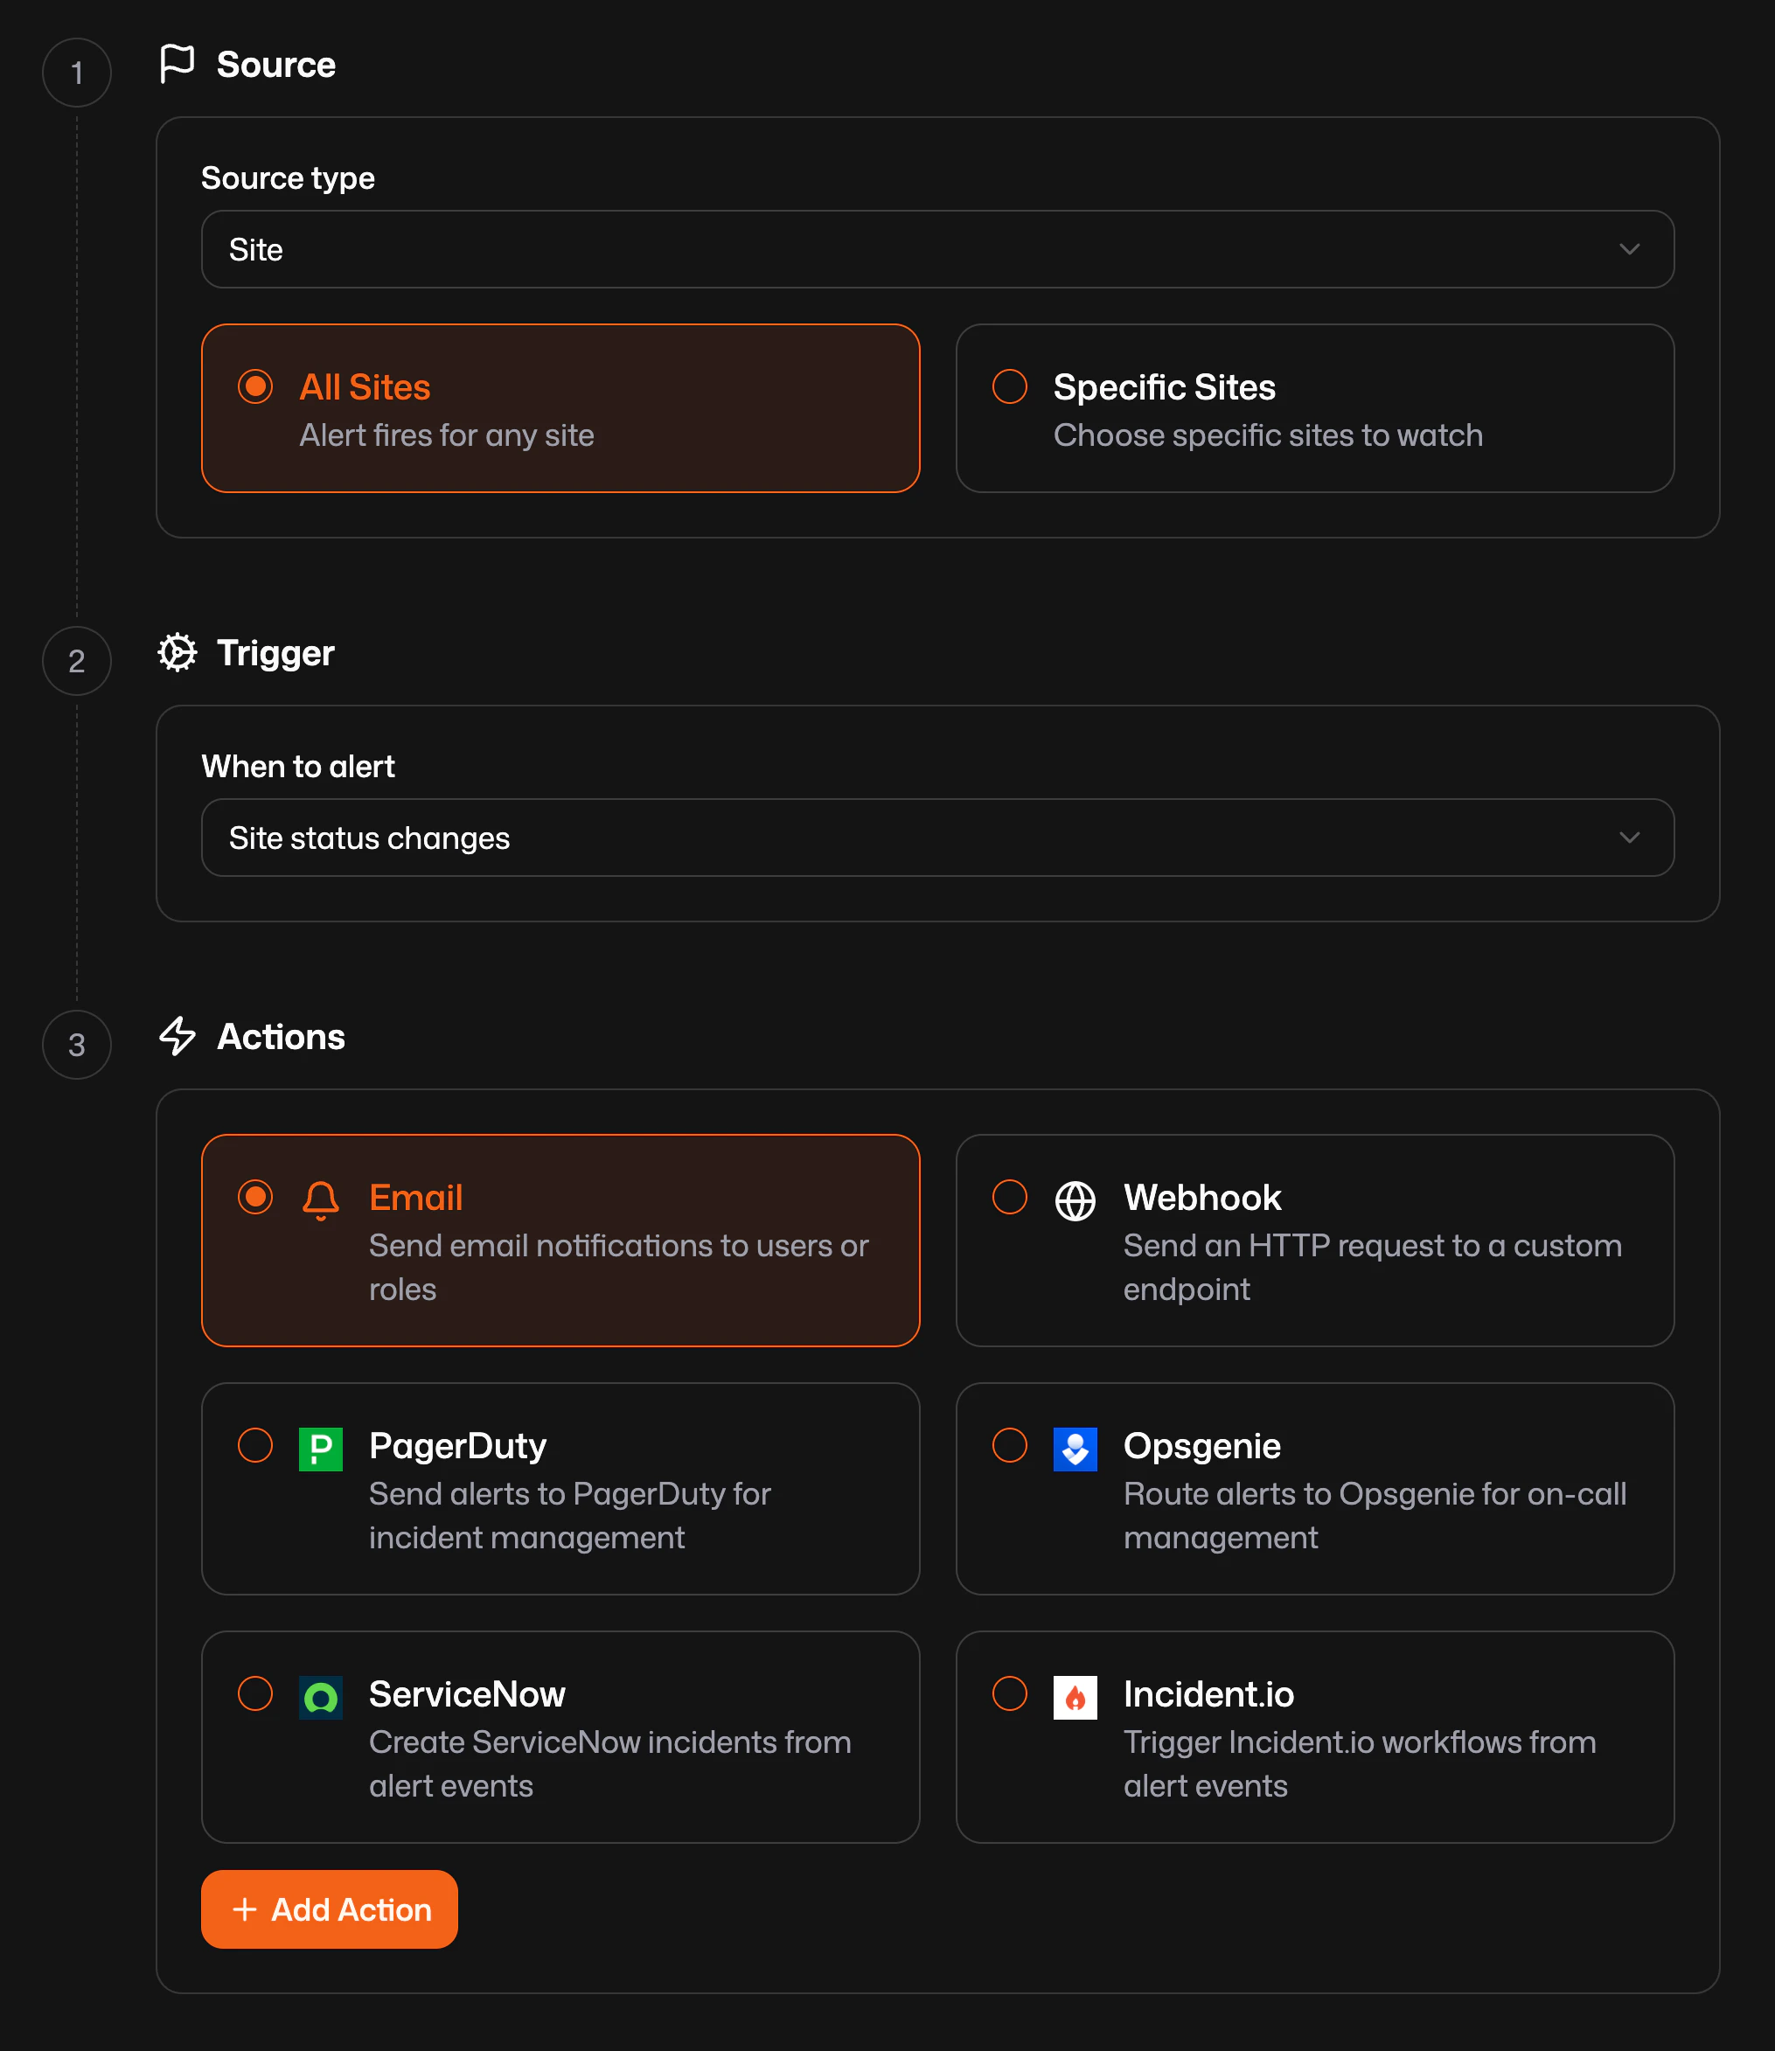
Task: Click the Incident.io flame icon
Action: point(1075,1696)
